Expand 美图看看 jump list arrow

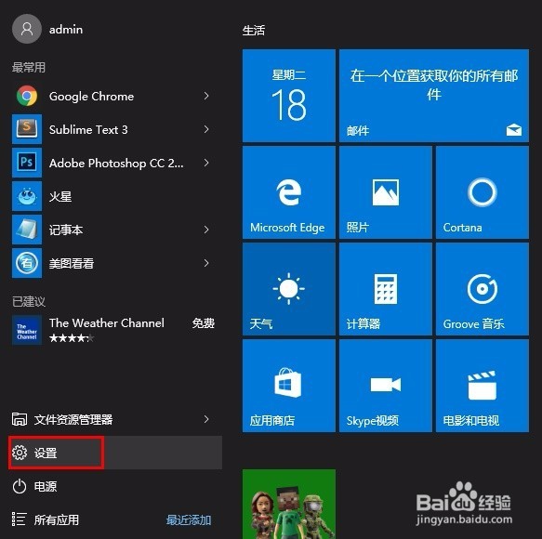coord(206,263)
